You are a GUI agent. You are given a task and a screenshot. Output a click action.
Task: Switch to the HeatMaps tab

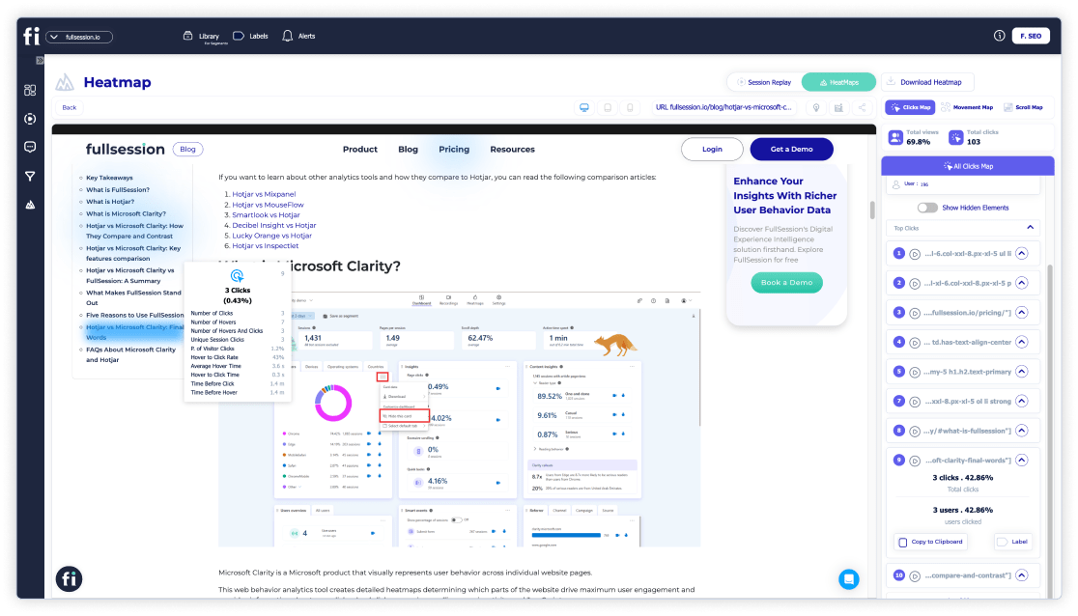pyautogui.click(x=838, y=82)
